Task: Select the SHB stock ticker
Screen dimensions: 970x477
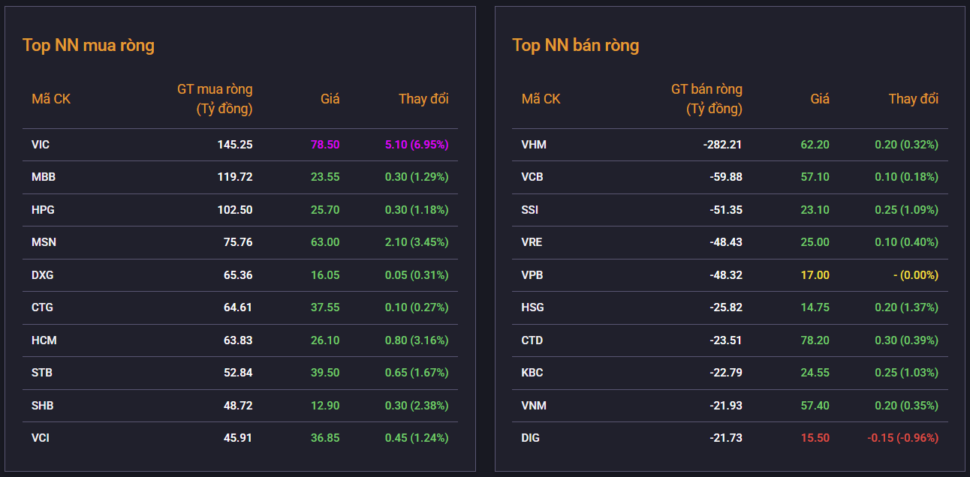Action: point(43,406)
